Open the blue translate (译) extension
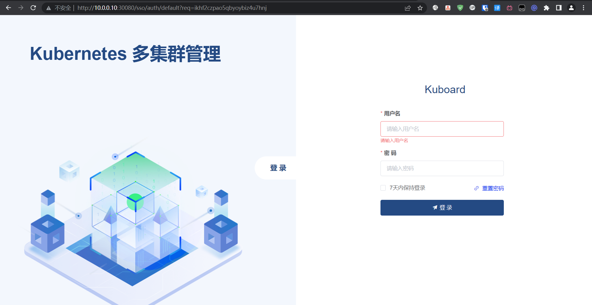 [497, 8]
